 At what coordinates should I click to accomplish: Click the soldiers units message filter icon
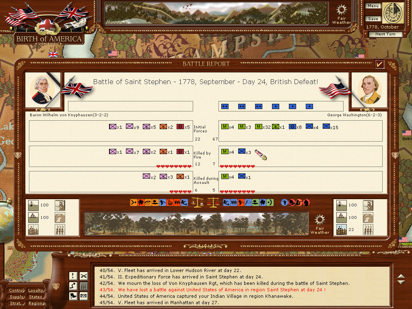tap(84, 286)
